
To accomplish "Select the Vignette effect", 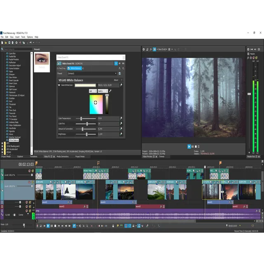I will [x=12, y=131].
